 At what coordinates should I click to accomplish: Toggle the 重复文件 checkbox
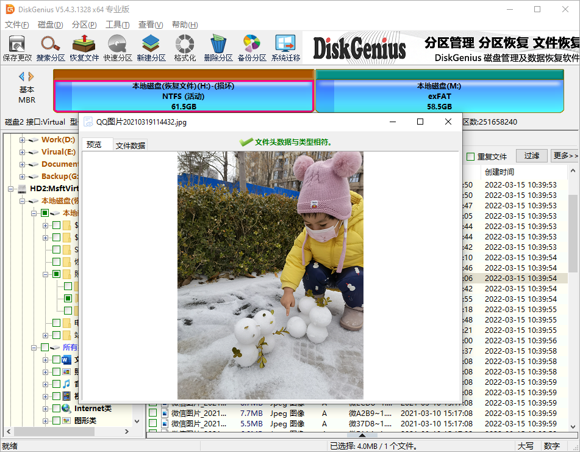[470, 157]
